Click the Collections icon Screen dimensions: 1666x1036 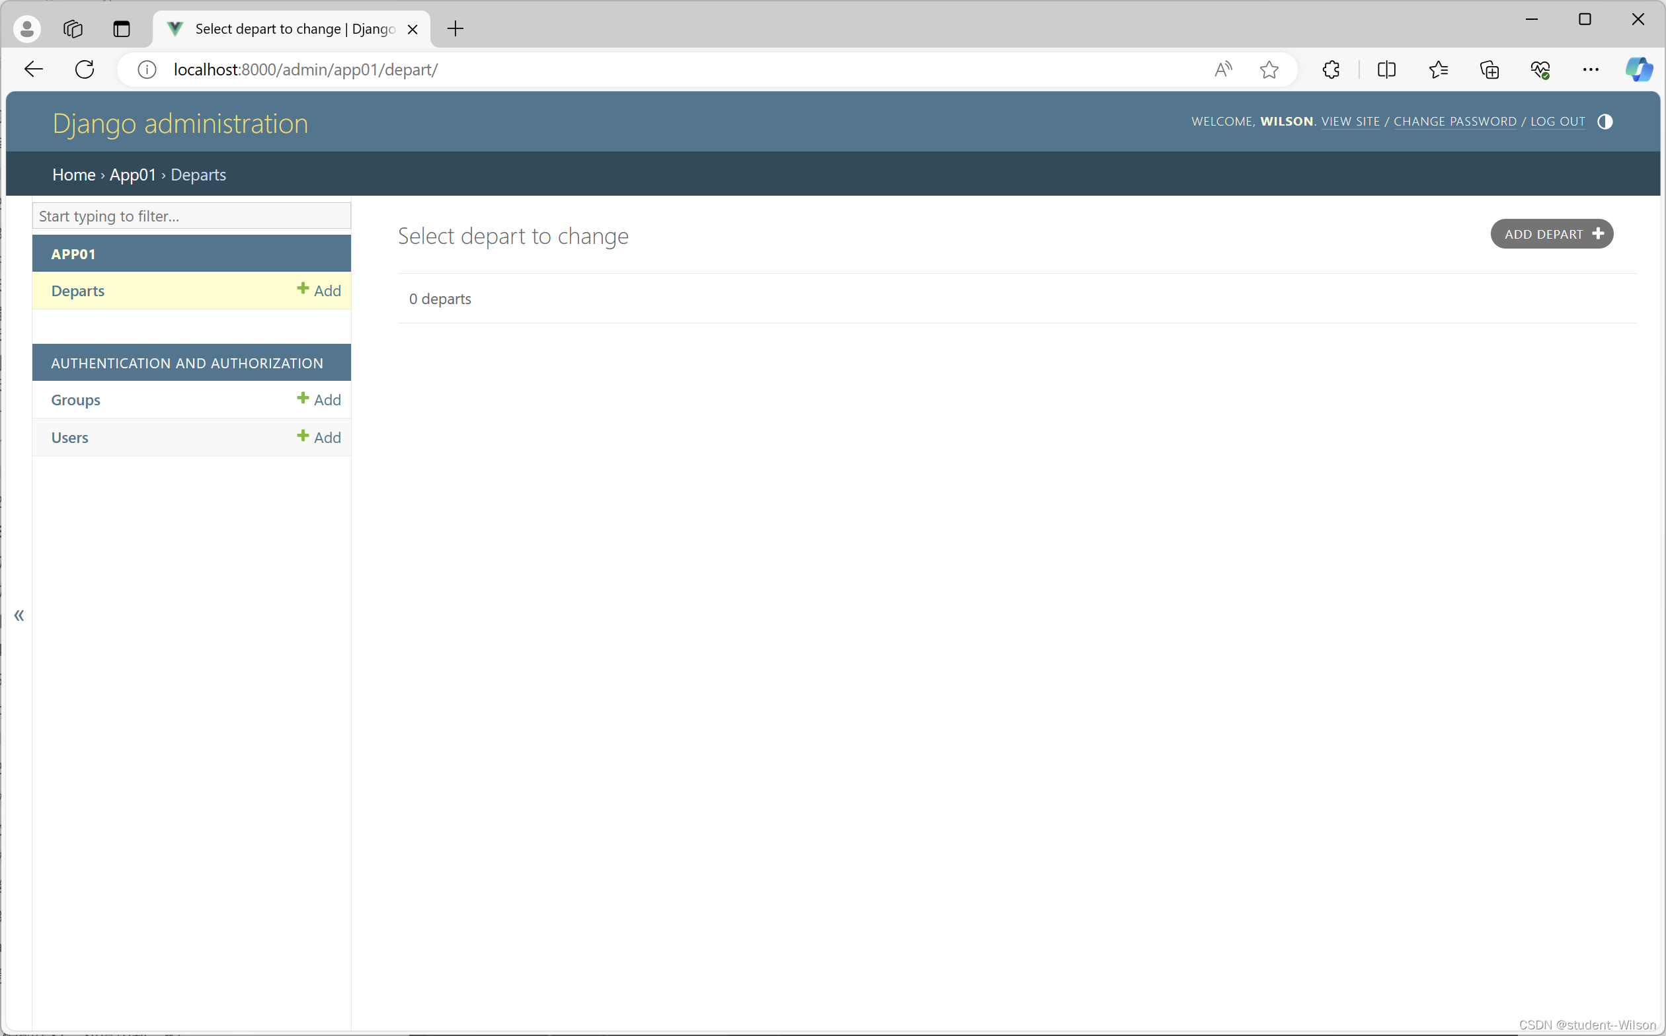click(1489, 69)
